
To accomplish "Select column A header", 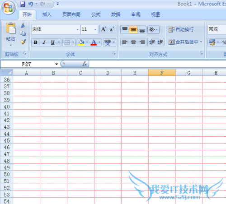I will pos(27,73).
